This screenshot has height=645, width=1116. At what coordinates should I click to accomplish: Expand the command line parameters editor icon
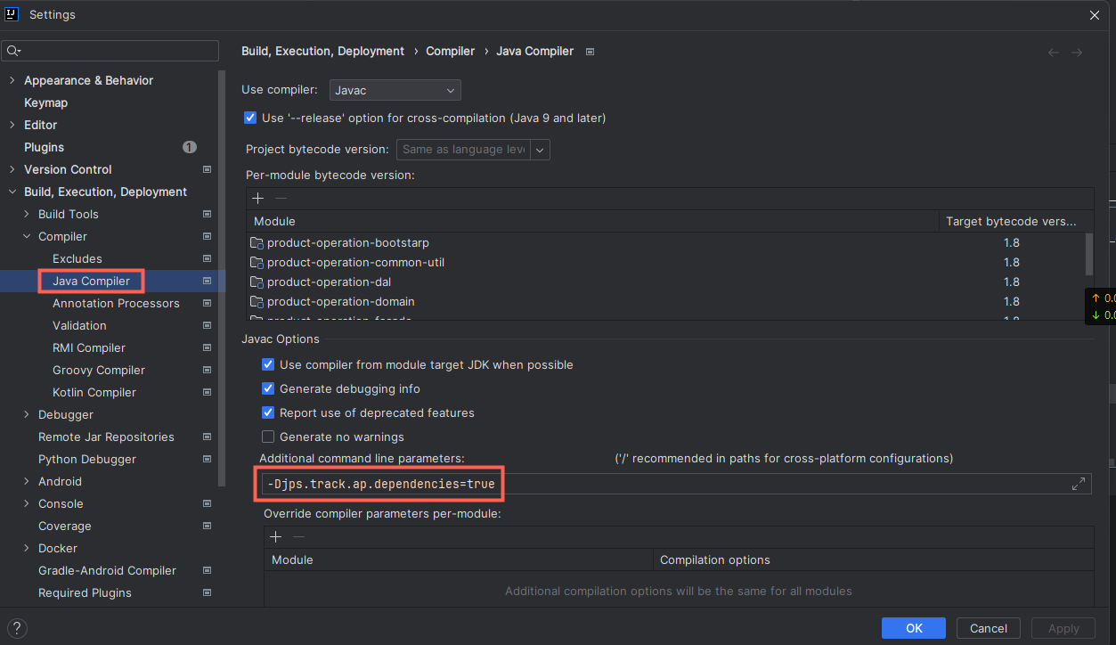tap(1078, 484)
